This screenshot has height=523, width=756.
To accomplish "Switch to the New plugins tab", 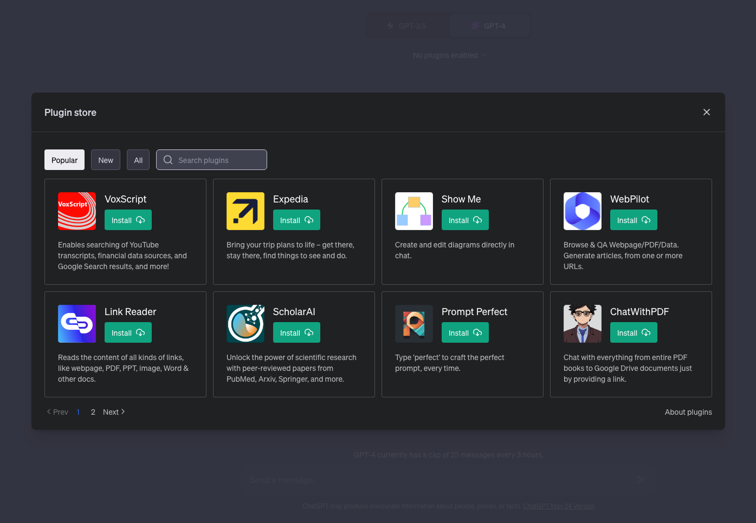I will [106, 160].
